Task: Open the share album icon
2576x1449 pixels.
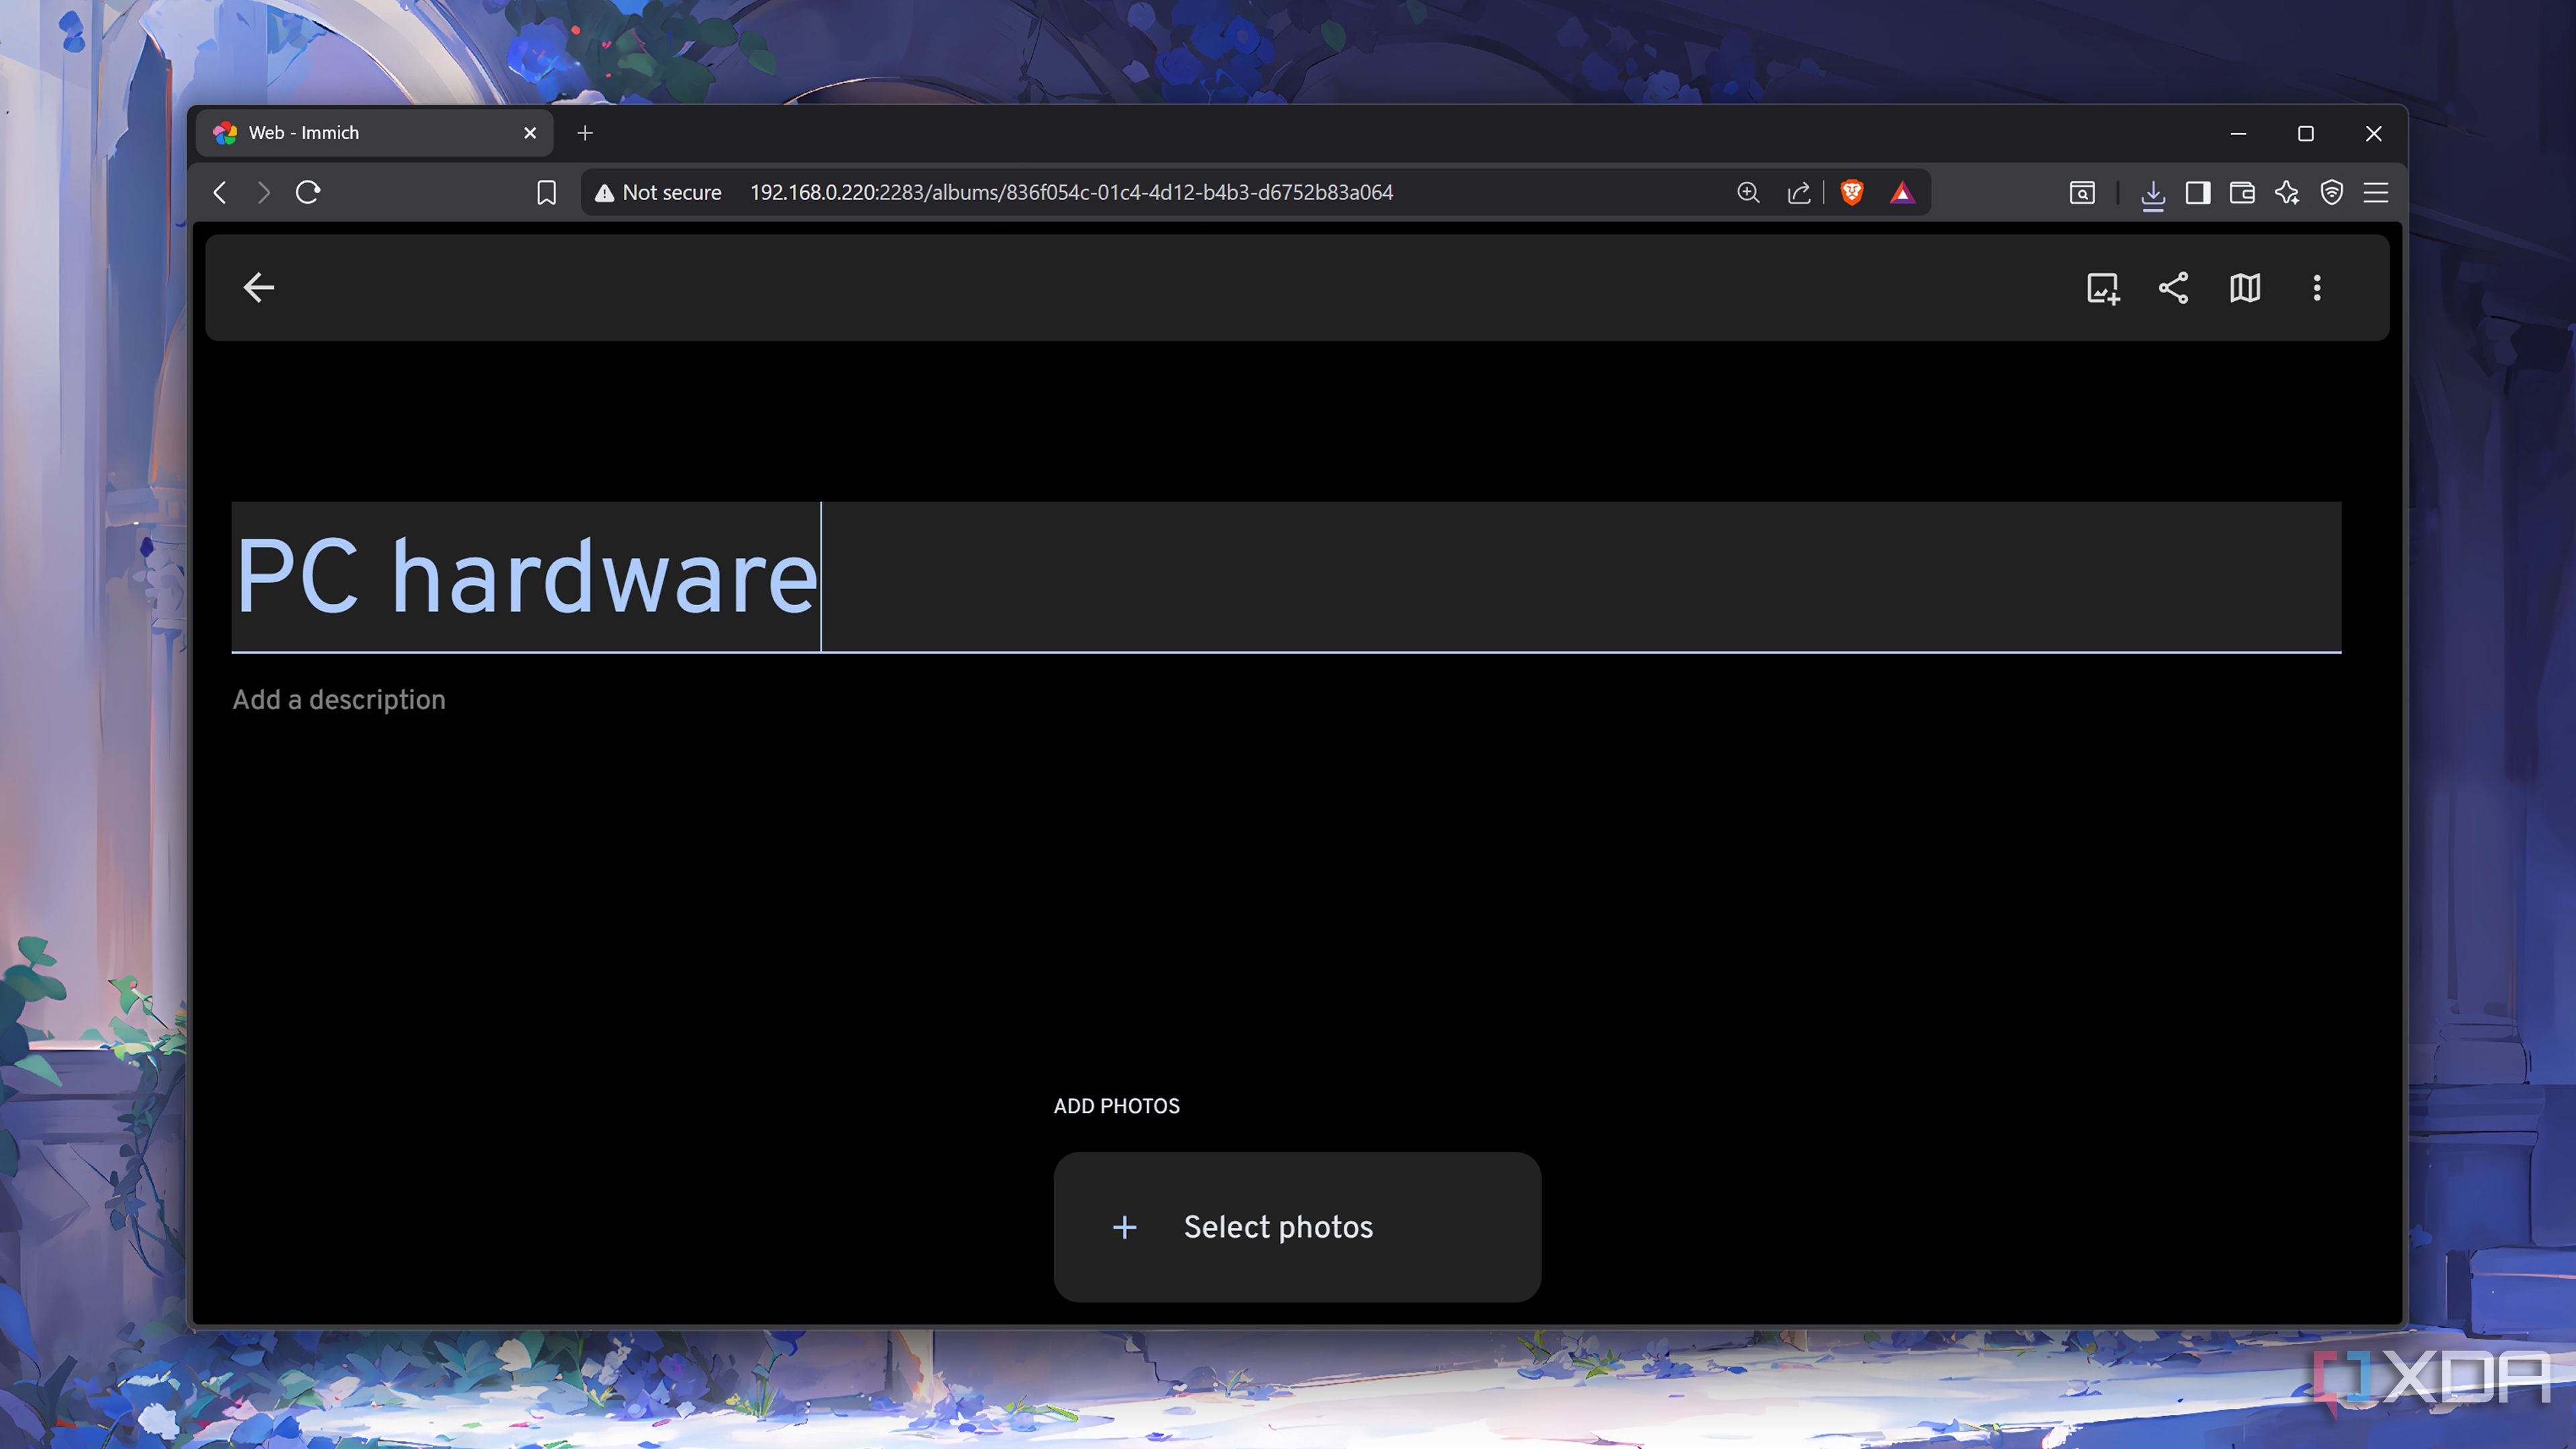Action: [x=2173, y=288]
